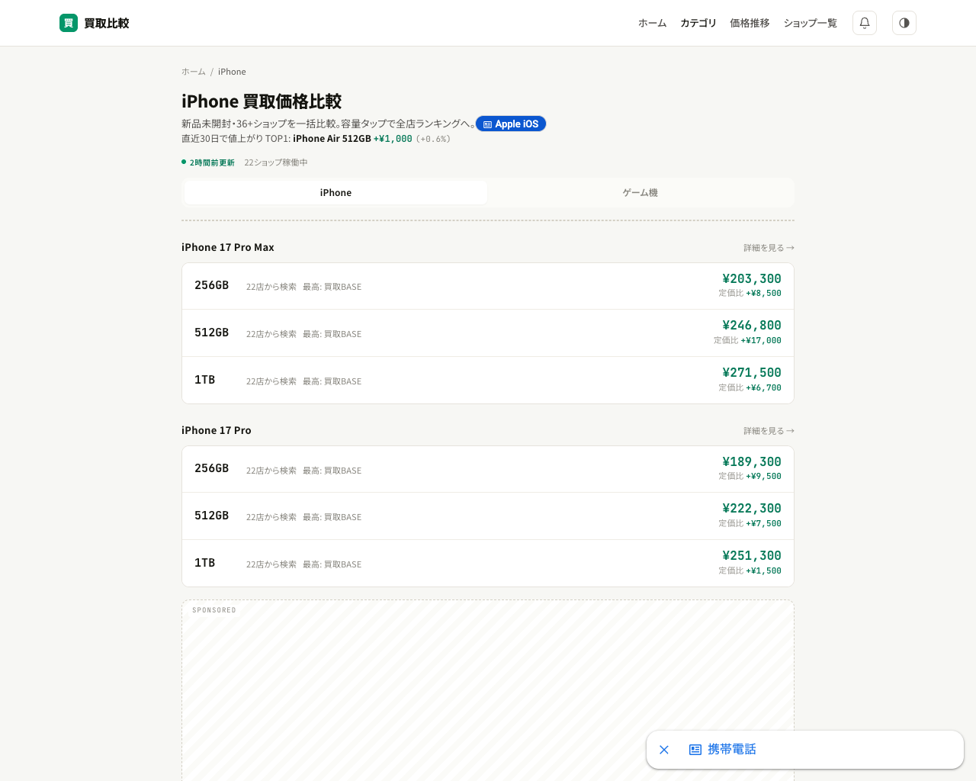Open 価格推移 in the top navigation
This screenshot has width=976, height=781.
(x=750, y=23)
